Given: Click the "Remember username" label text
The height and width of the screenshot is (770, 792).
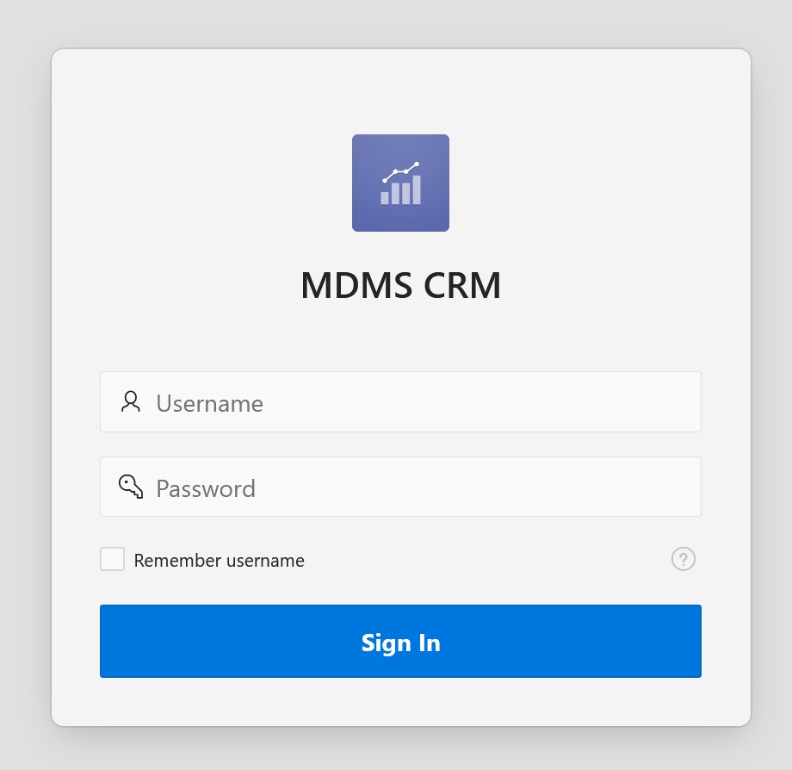Looking at the screenshot, I should tap(219, 561).
